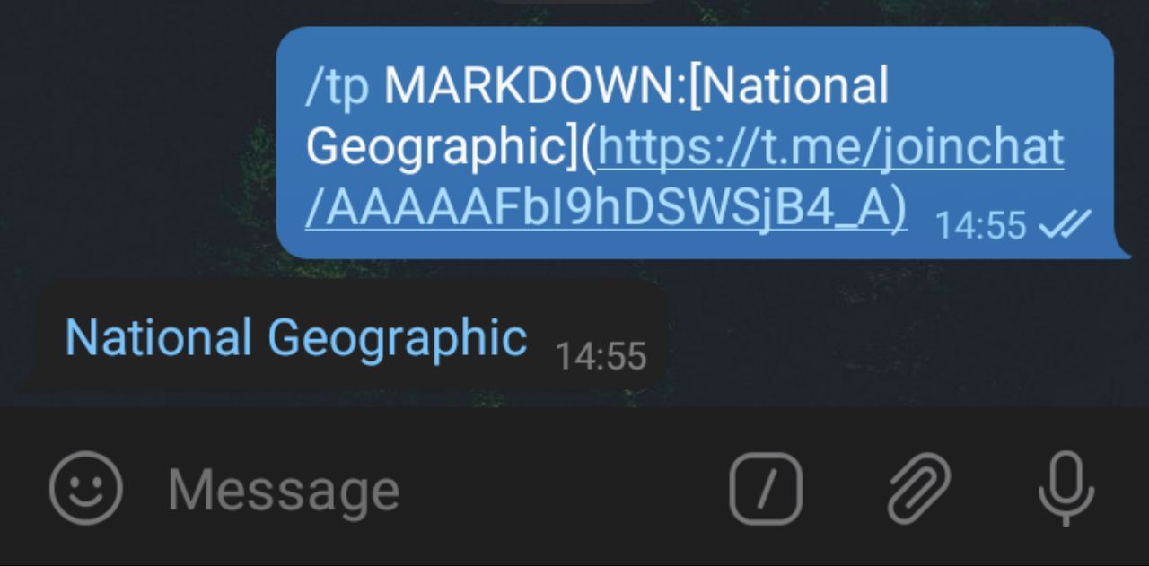The height and width of the screenshot is (566, 1149).
Task: Tap the double-check read receipt icon
Action: pos(1065,224)
